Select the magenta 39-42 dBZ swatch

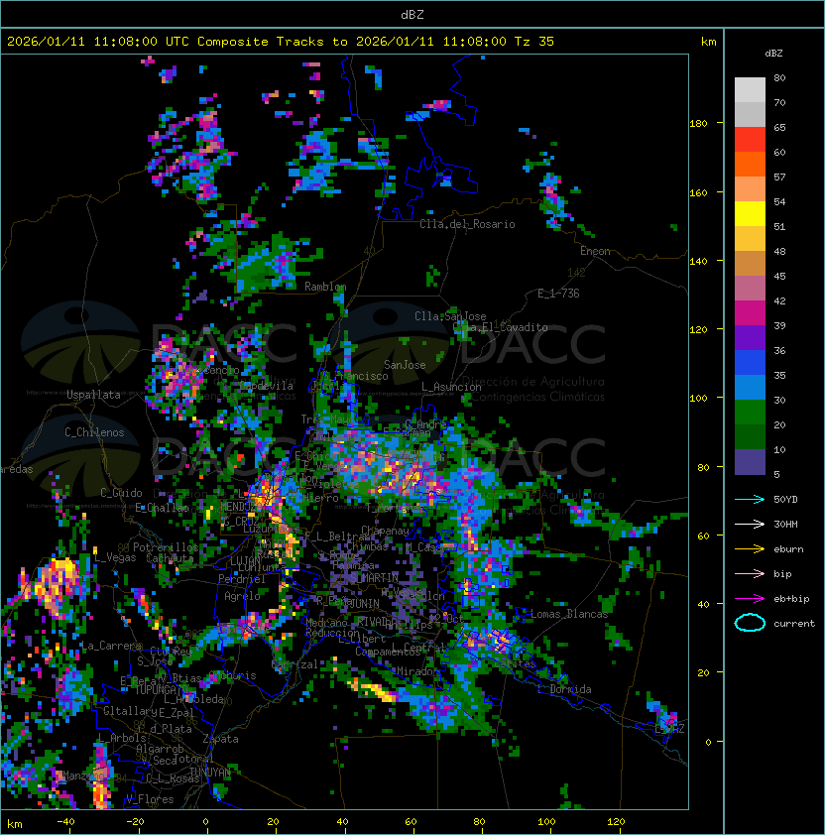coord(750,313)
